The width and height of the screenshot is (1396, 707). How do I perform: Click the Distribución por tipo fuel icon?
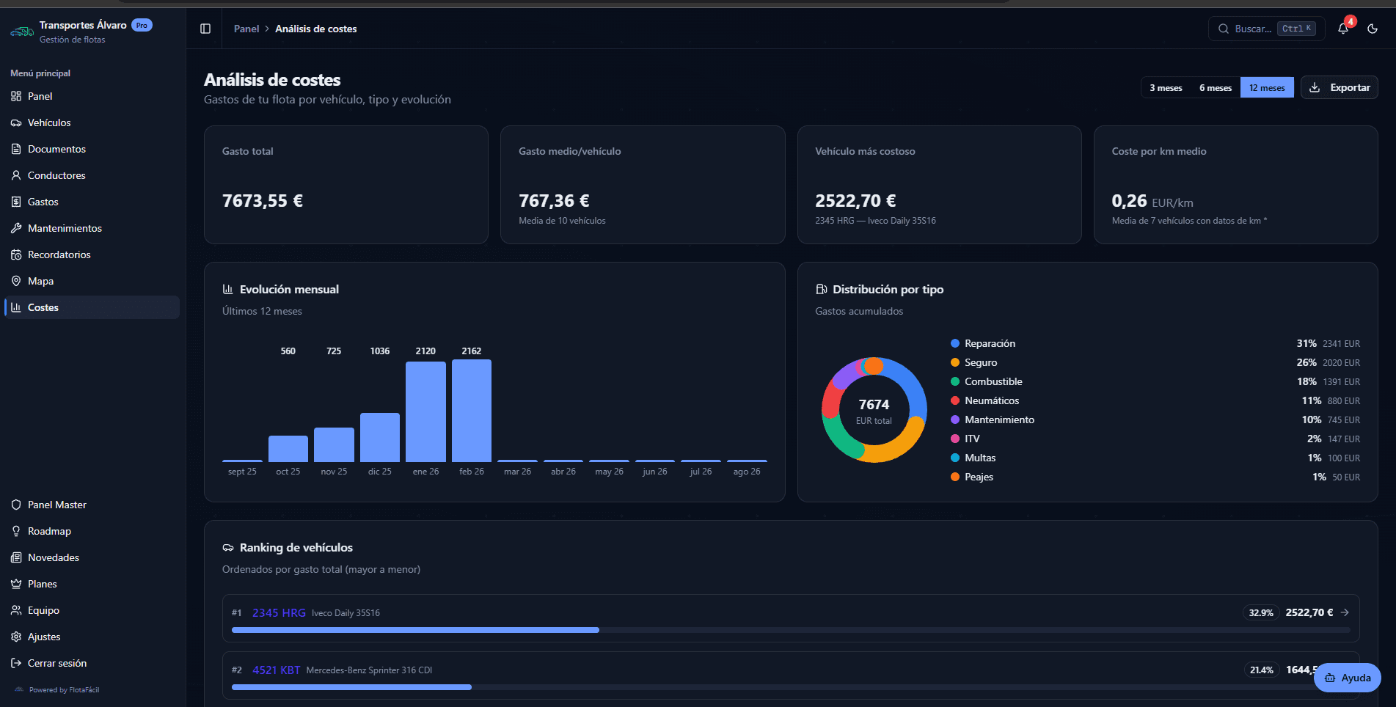pos(821,289)
